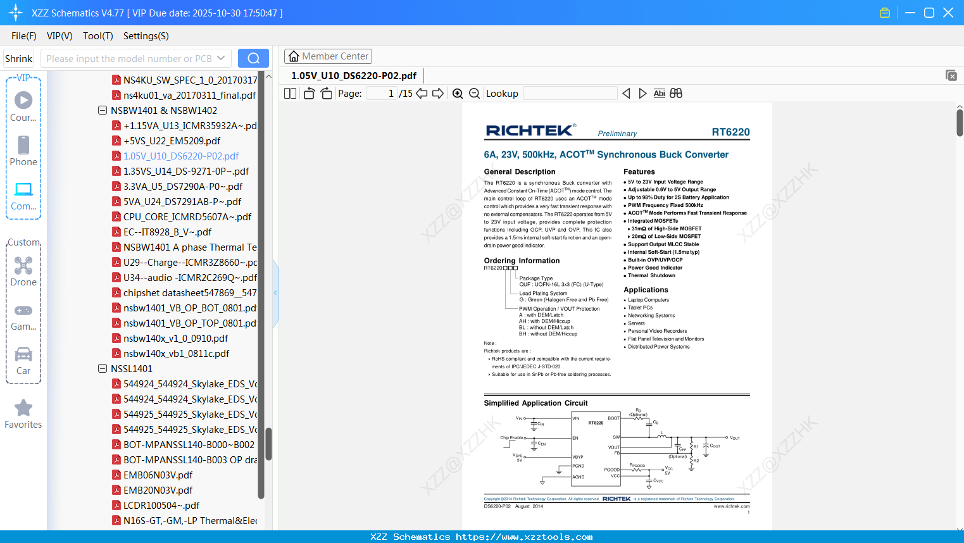Open NS4KU_SW_SPEC_1_0 file
Screen dimensions: 964x543
[x=190, y=80]
